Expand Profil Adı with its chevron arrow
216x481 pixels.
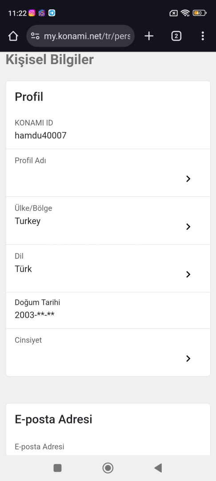pyautogui.click(x=188, y=179)
